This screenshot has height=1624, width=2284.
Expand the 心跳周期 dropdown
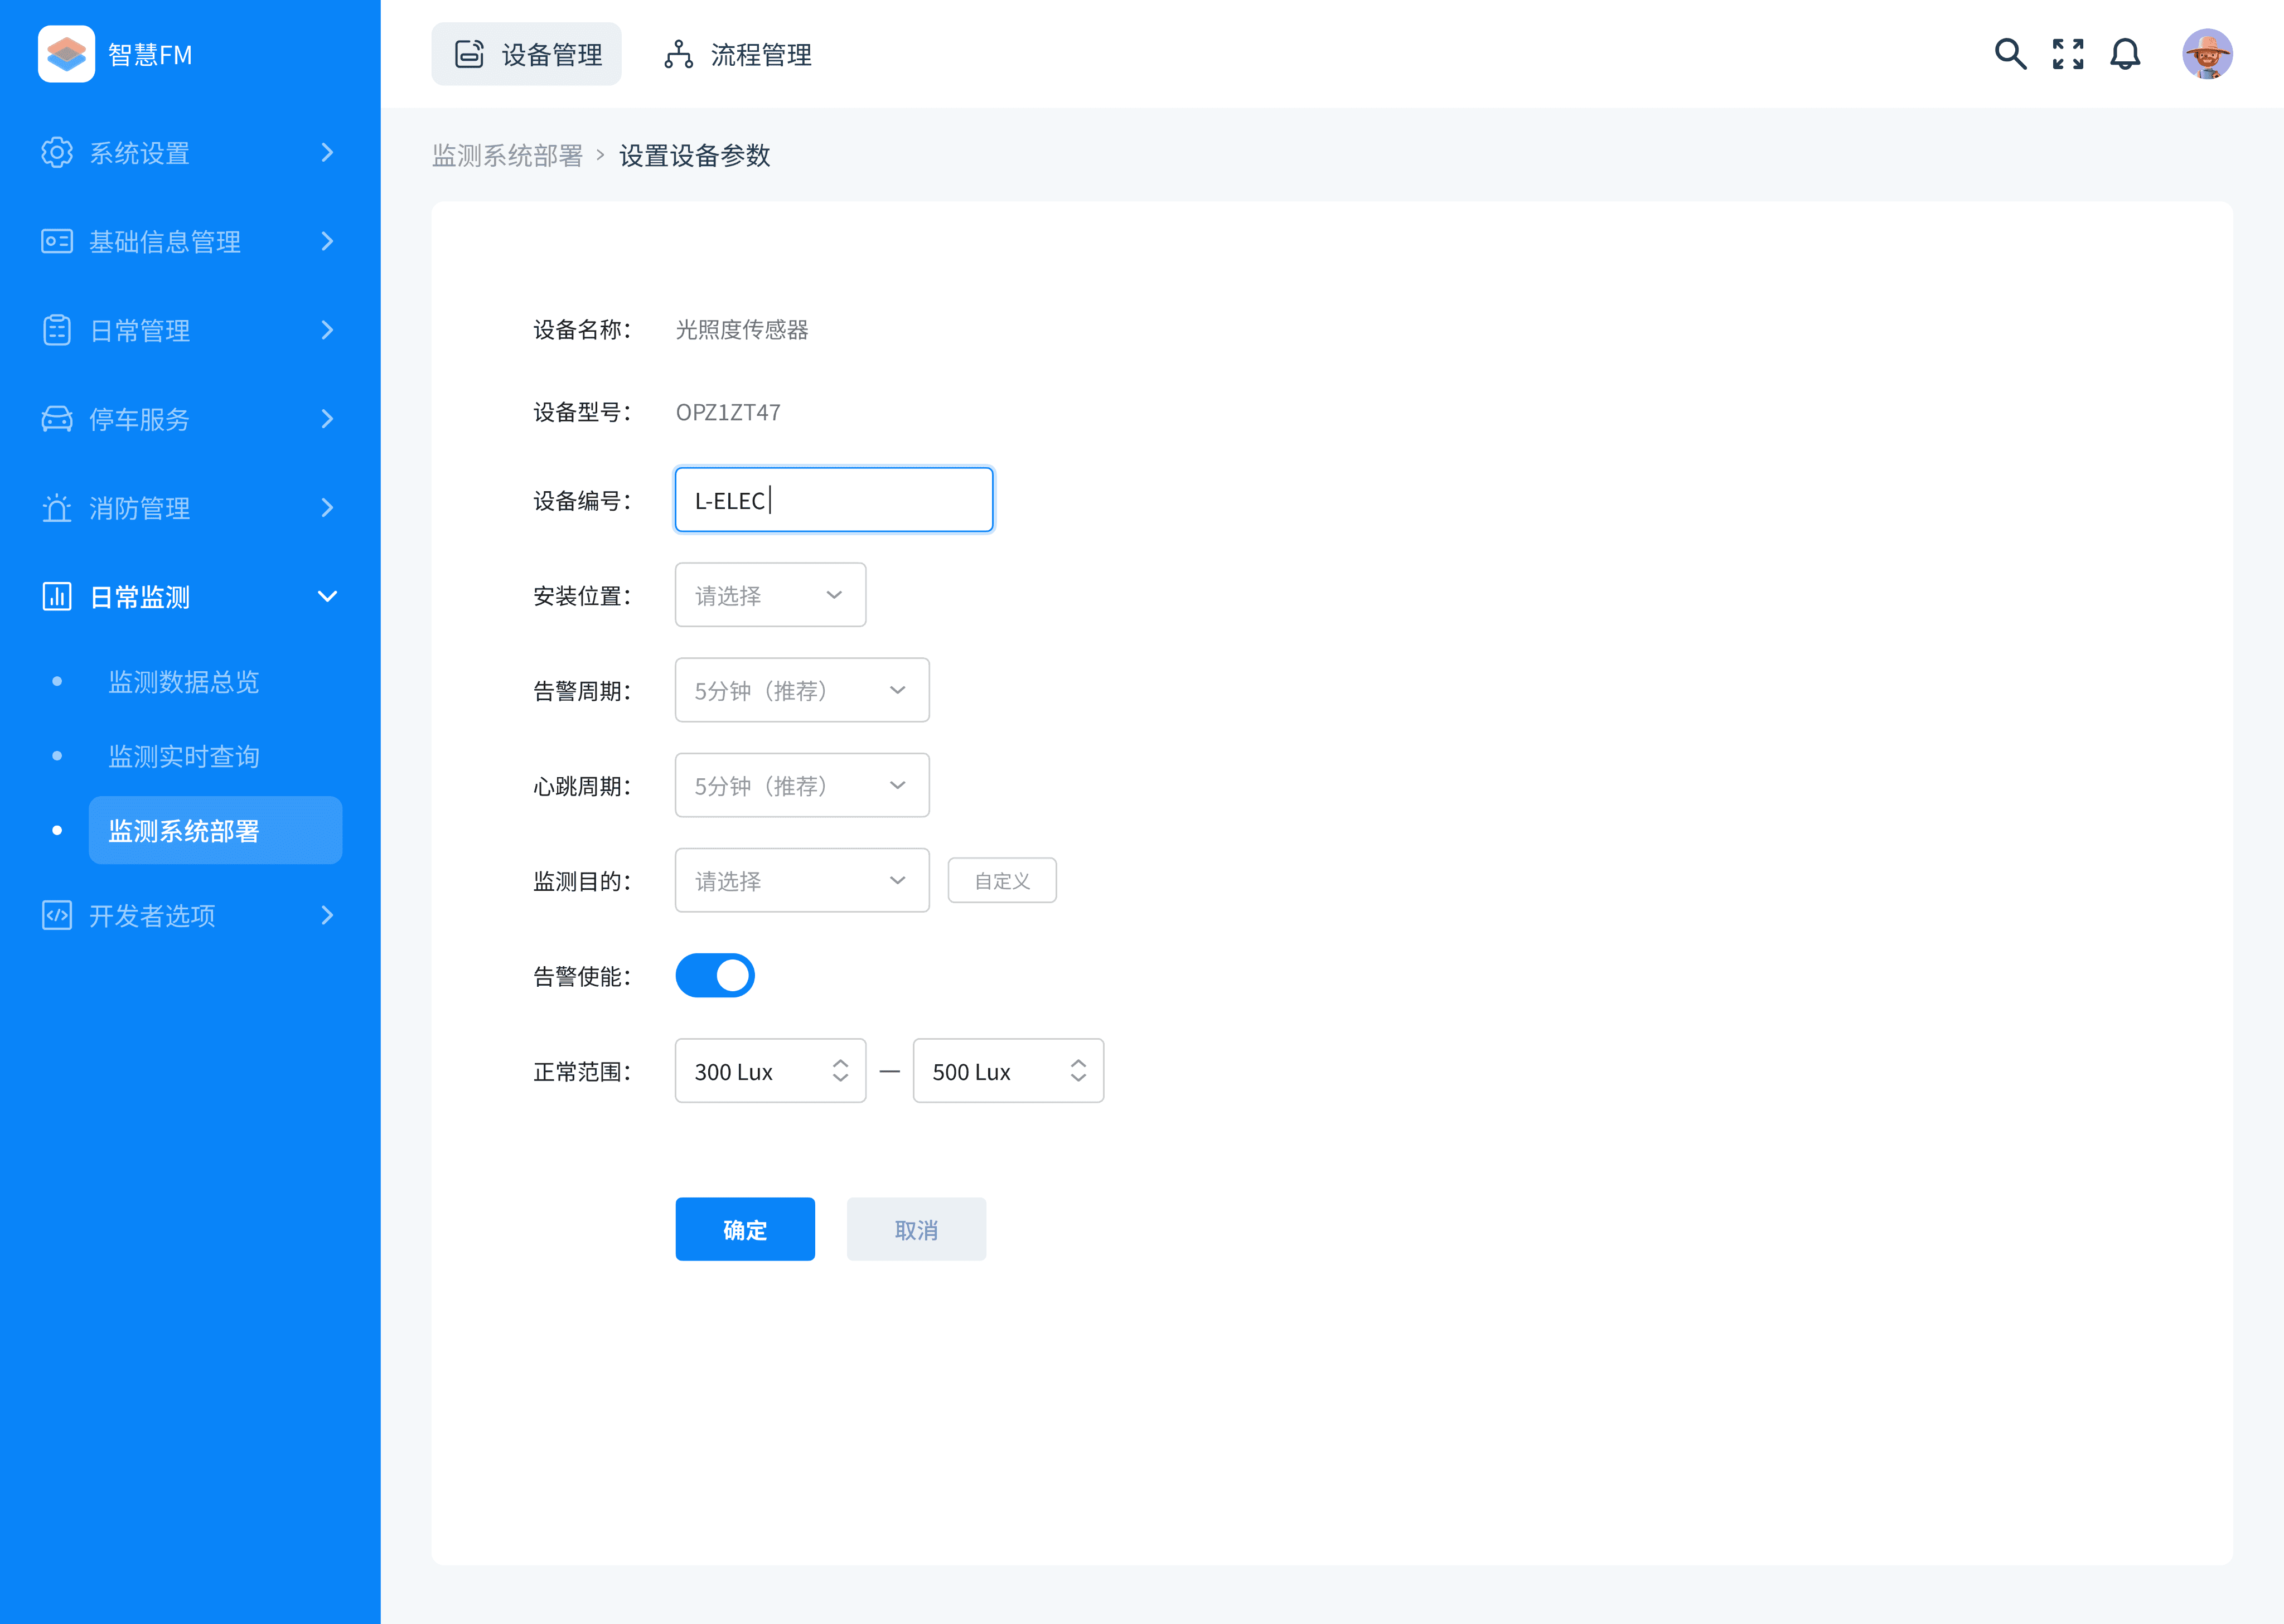[x=801, y=786]
